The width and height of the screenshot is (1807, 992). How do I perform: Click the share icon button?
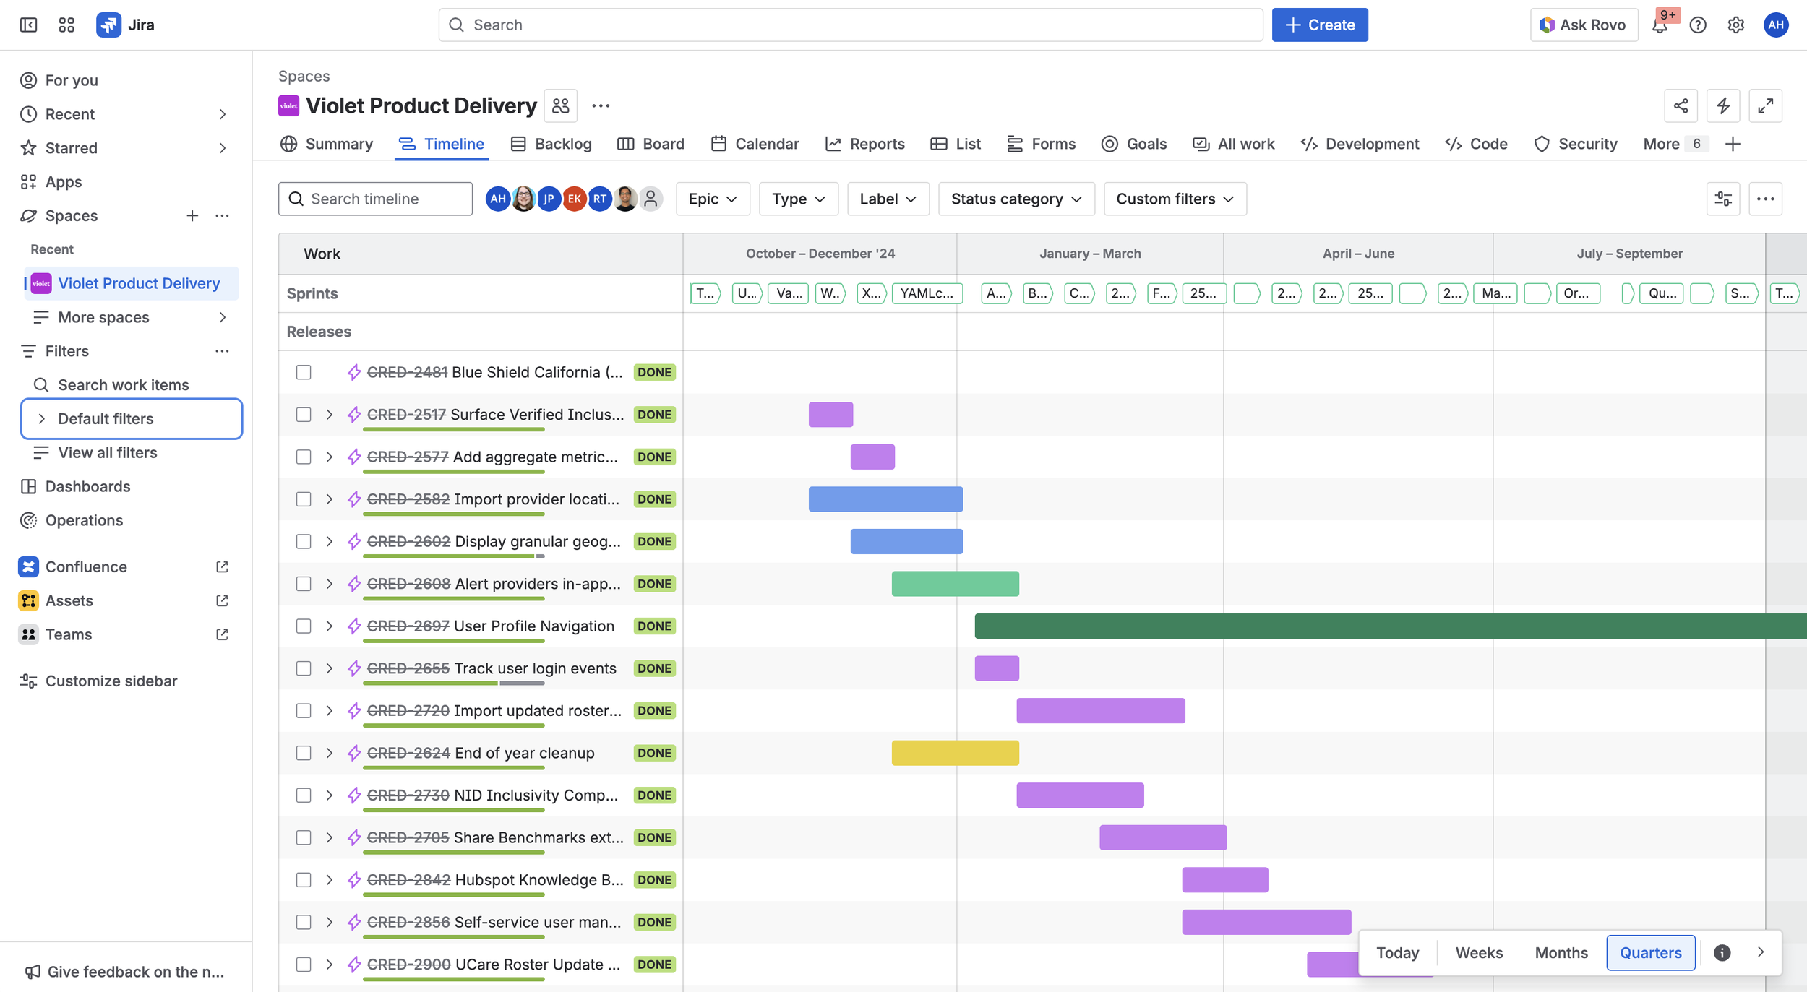tap(1681, 106)
